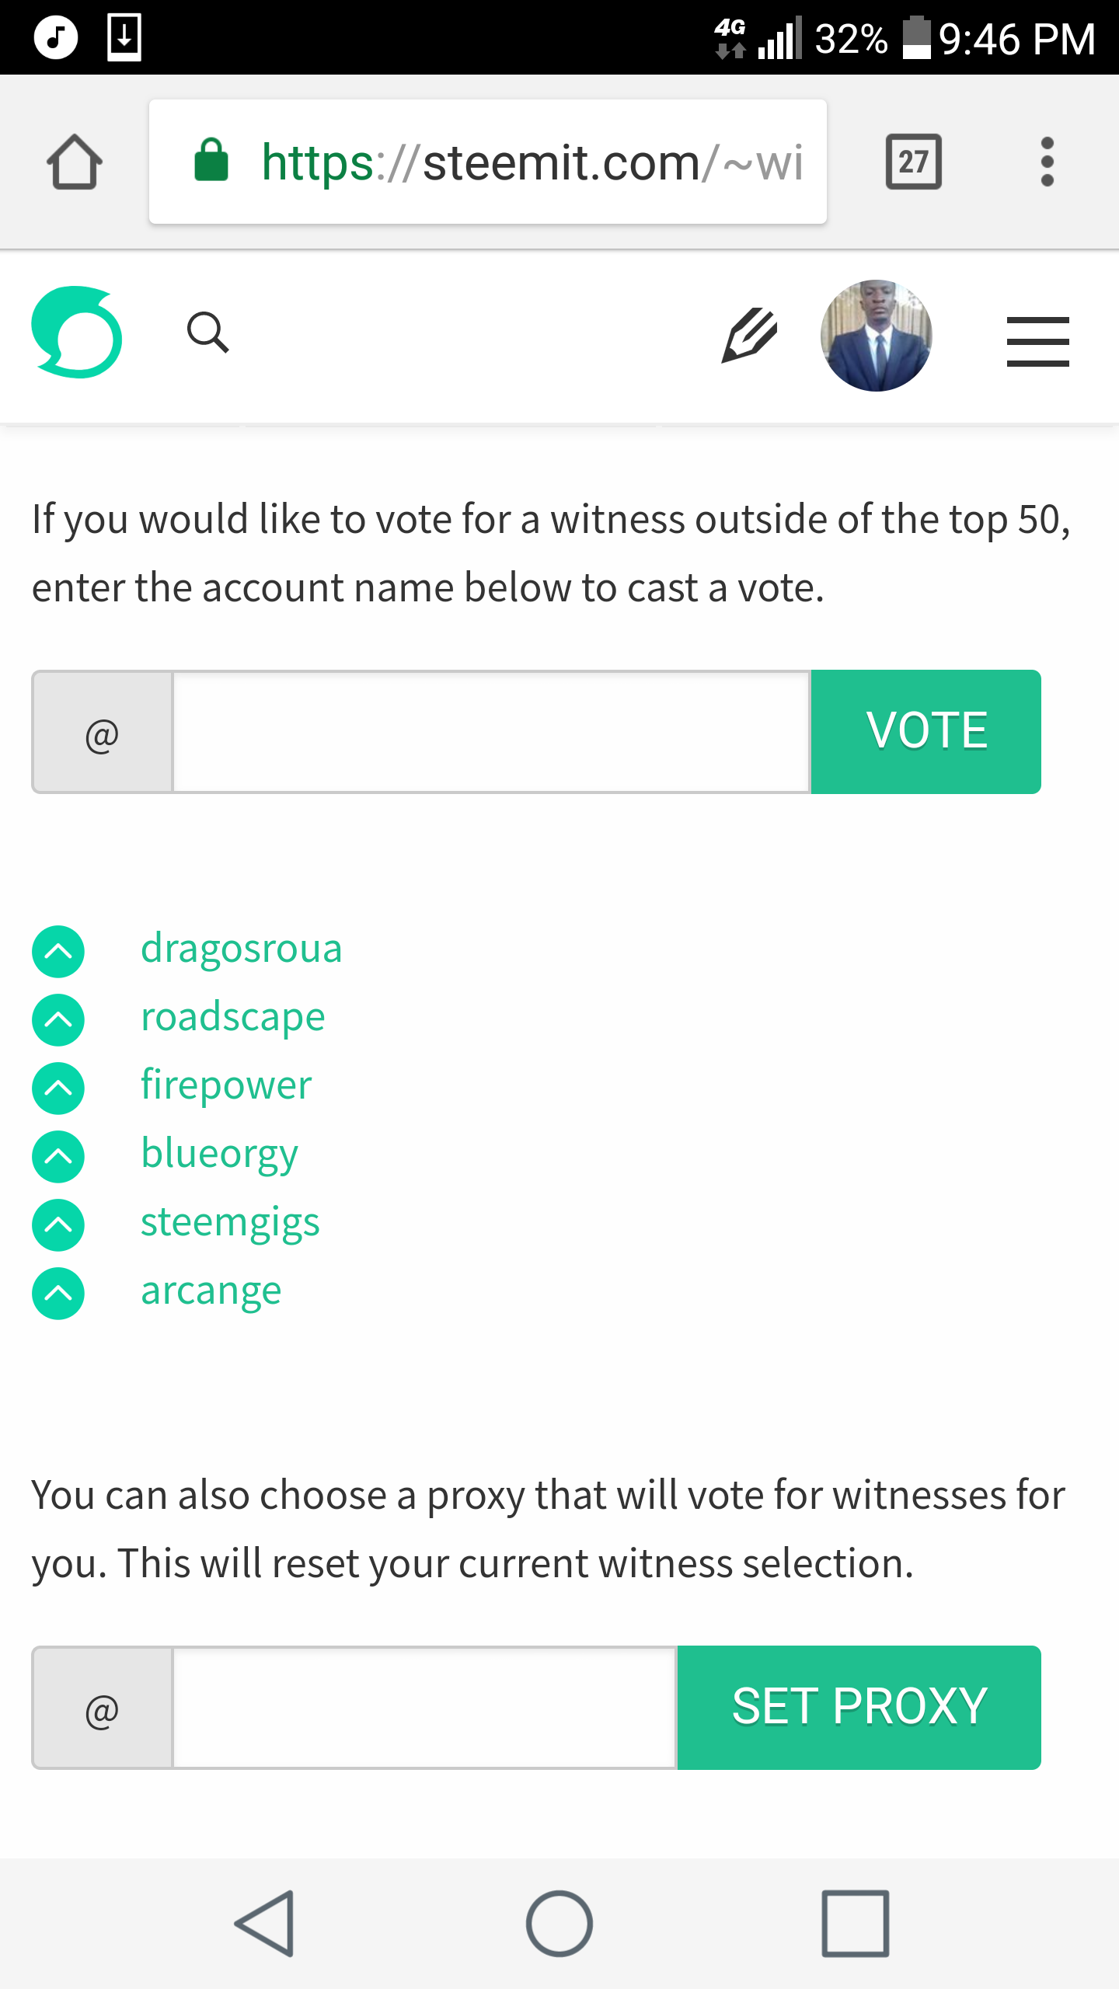Open the Steemit logo home page
The width and height of the screenshot is (1119, 1989).
(76, 333)
